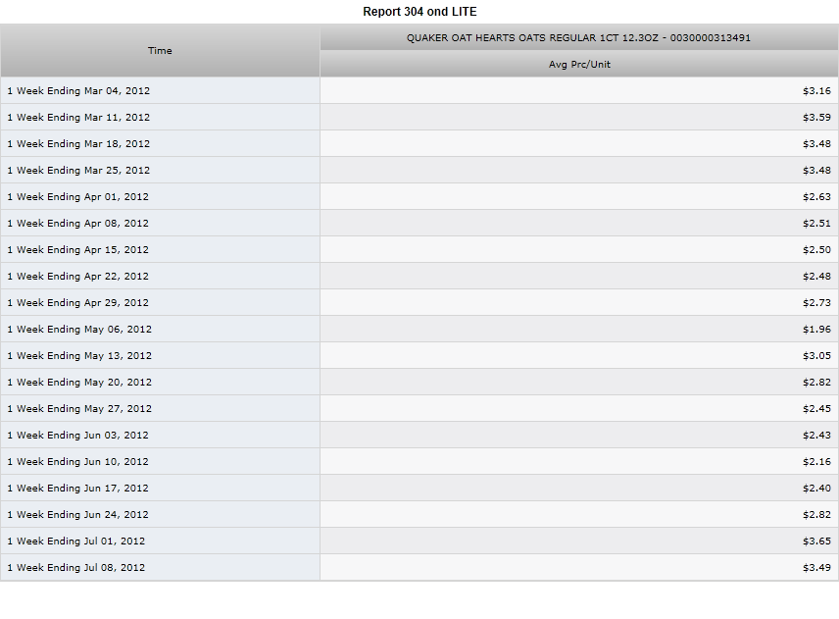
Task: Click the $3.05 price value
Action: [816, 355]
